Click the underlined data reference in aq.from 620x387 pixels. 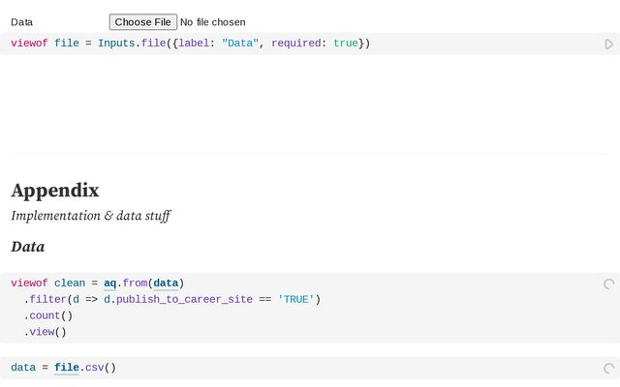[166, 283]
